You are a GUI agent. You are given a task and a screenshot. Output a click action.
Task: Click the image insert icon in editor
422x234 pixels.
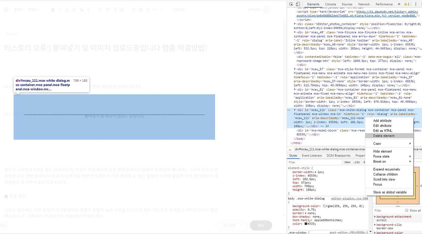pos(6,10)
